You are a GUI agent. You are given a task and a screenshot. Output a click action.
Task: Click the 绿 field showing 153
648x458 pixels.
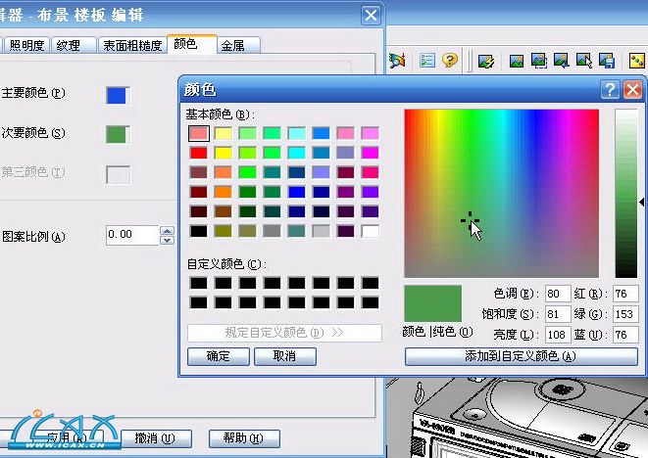625,314
